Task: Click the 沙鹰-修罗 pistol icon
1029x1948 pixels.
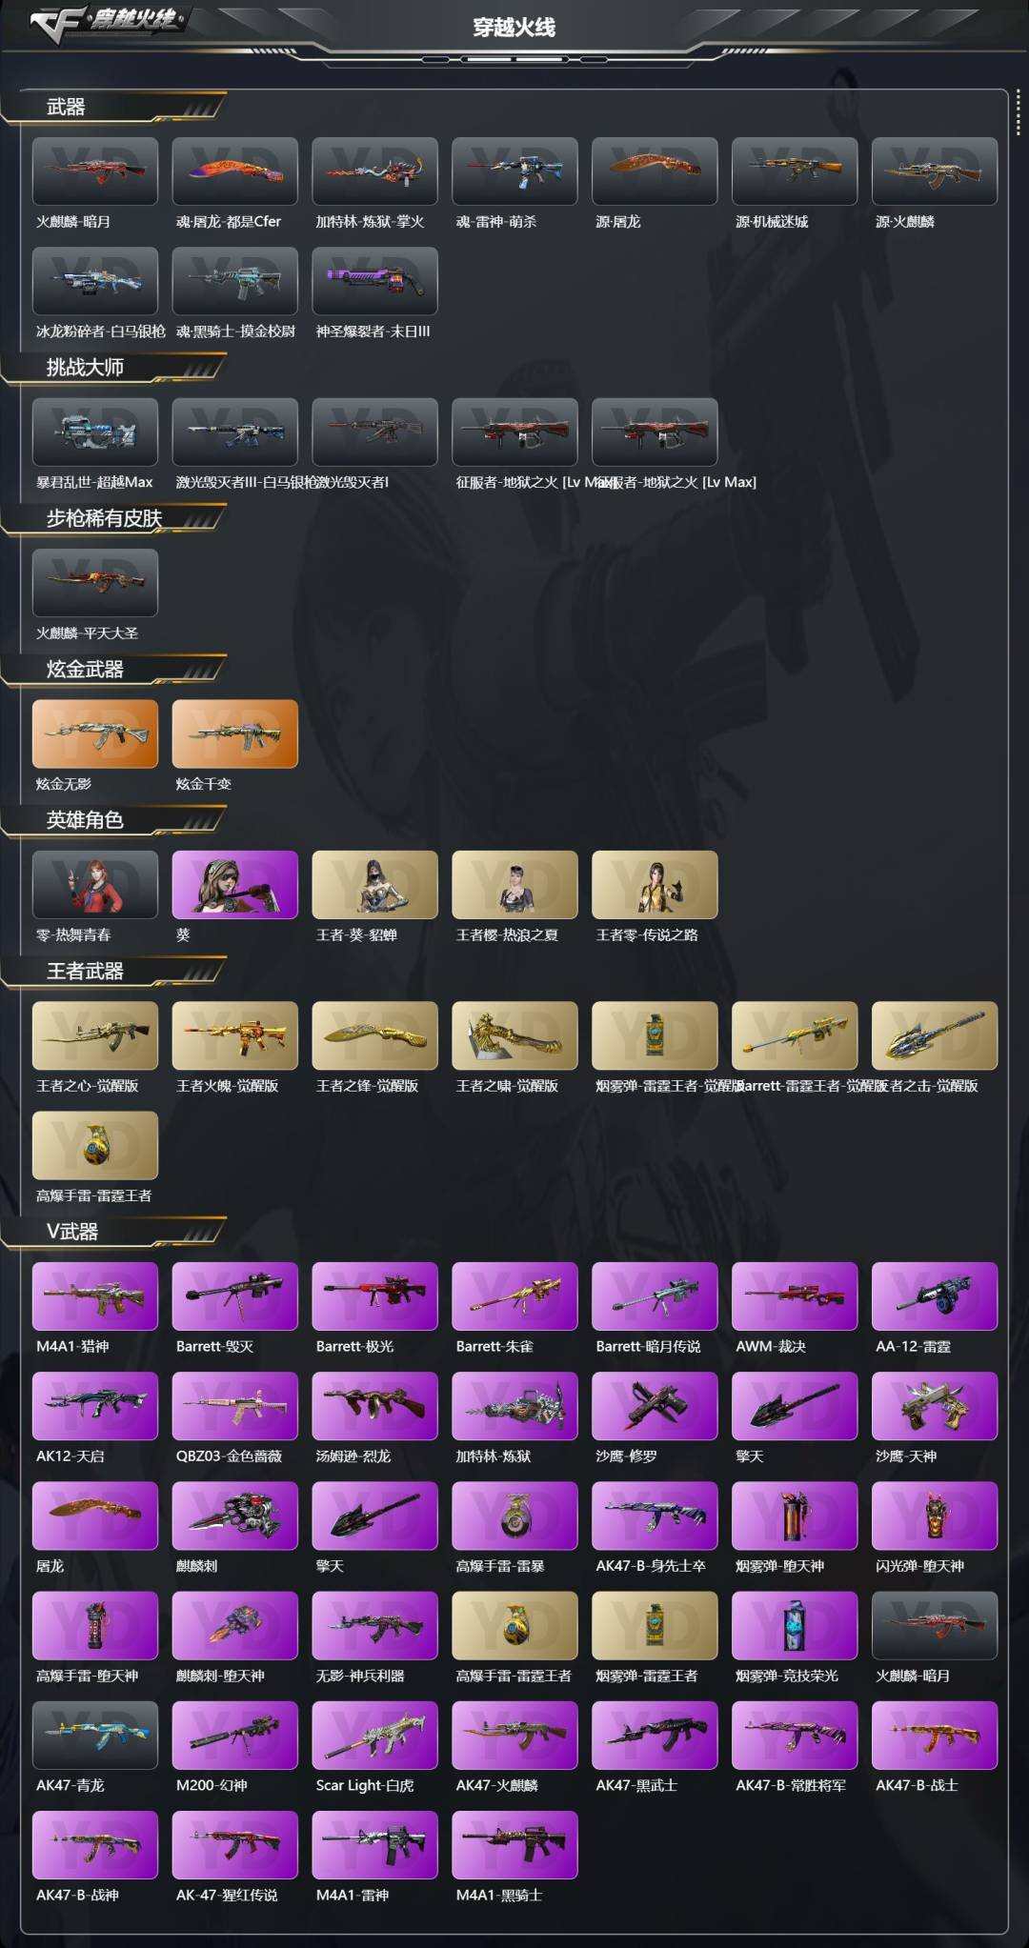Action: (655, 1406)
